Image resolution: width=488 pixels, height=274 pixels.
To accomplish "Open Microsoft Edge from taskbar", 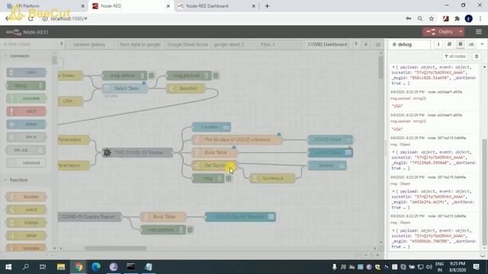I will click(x=96, y=266).
